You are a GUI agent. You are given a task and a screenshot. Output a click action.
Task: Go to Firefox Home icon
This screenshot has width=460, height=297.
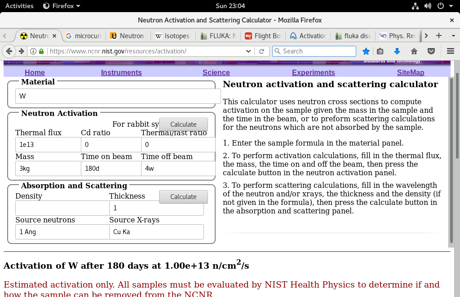point(414,51)
